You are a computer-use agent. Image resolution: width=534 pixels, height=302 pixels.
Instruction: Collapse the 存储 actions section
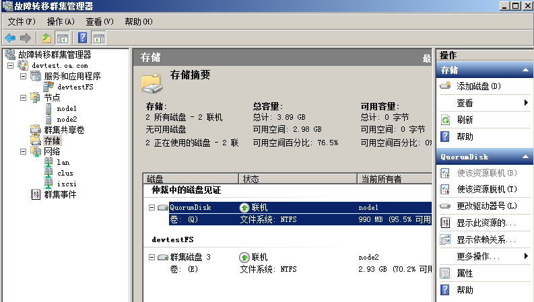[525, 70]
